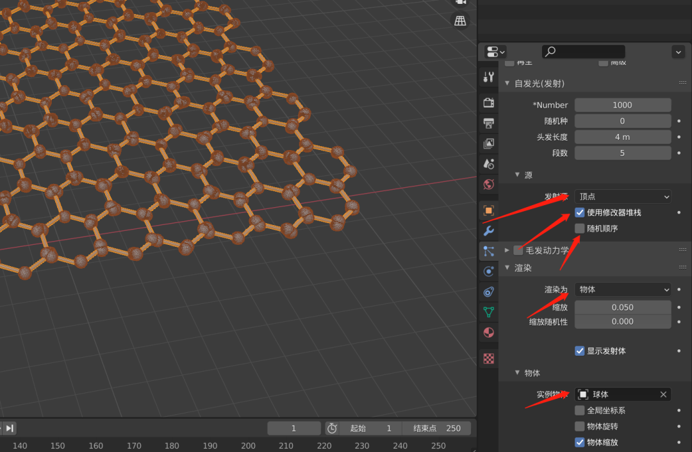
Task: Click the Number field showing 1000
Action: pyautogui.click(x=623, y=105)
